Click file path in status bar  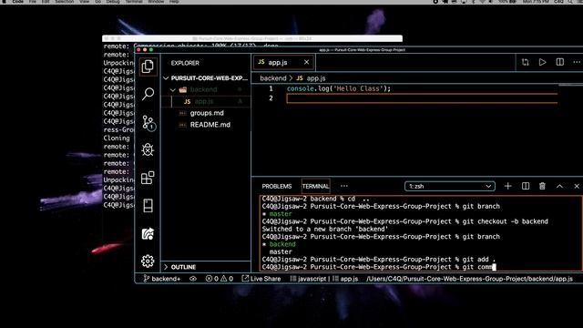[x=470, y=279]
